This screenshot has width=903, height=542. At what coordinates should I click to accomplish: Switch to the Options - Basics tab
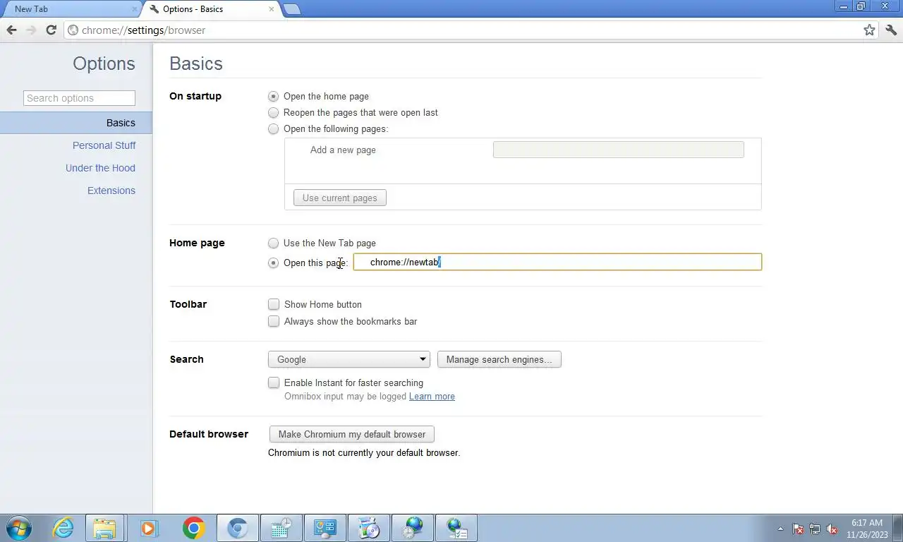210,9
